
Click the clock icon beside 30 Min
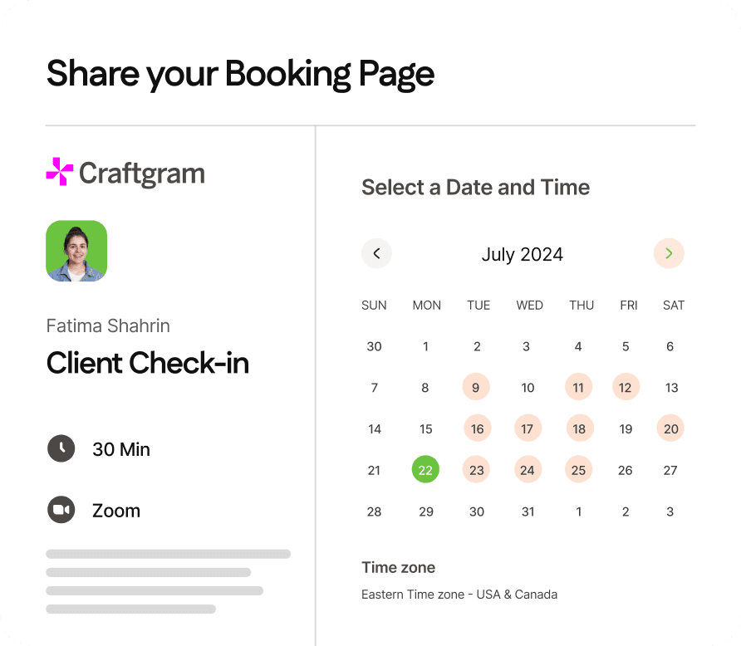pos(61,448)
